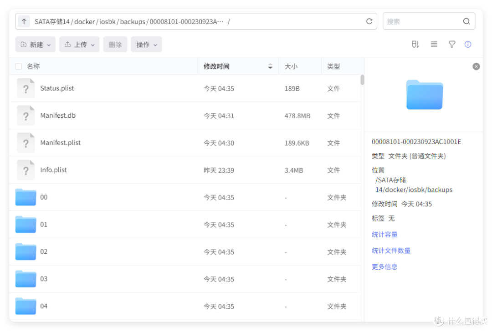Click the folder icon for 02
492x331 pixels.
click(26, 251)
